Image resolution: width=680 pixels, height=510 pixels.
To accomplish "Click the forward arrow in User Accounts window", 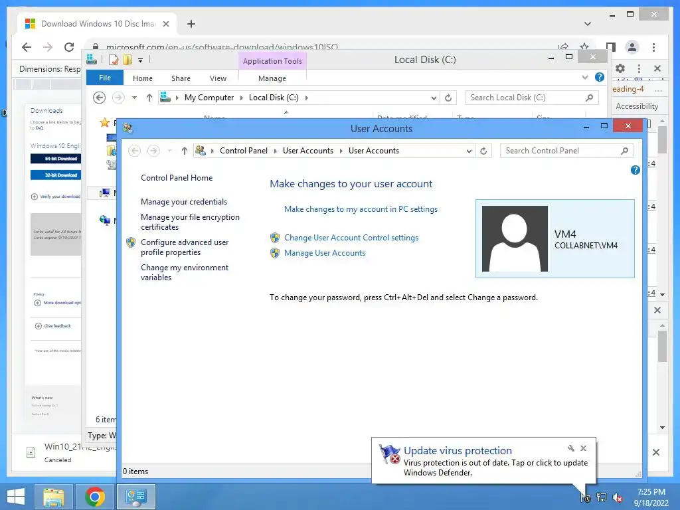I will 153,151.
